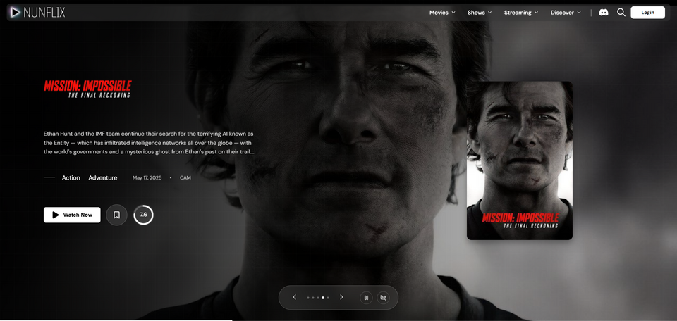Open the Action genre link

(71, 177)
